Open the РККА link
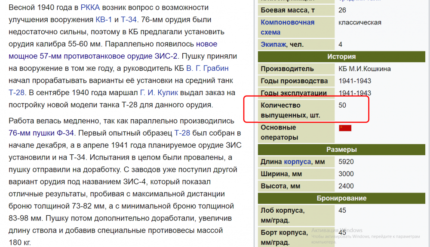Image resolution: width=430 pixels, height=247 pixels. [x=90, y=7]
